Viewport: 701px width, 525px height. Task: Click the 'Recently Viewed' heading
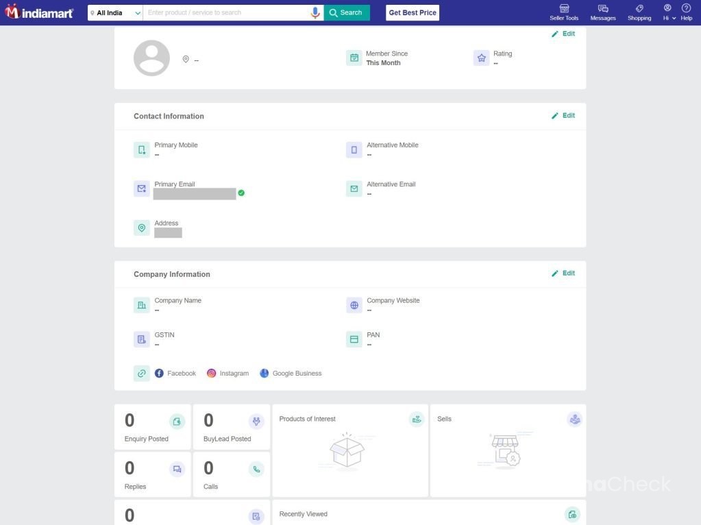click(303, 514)
